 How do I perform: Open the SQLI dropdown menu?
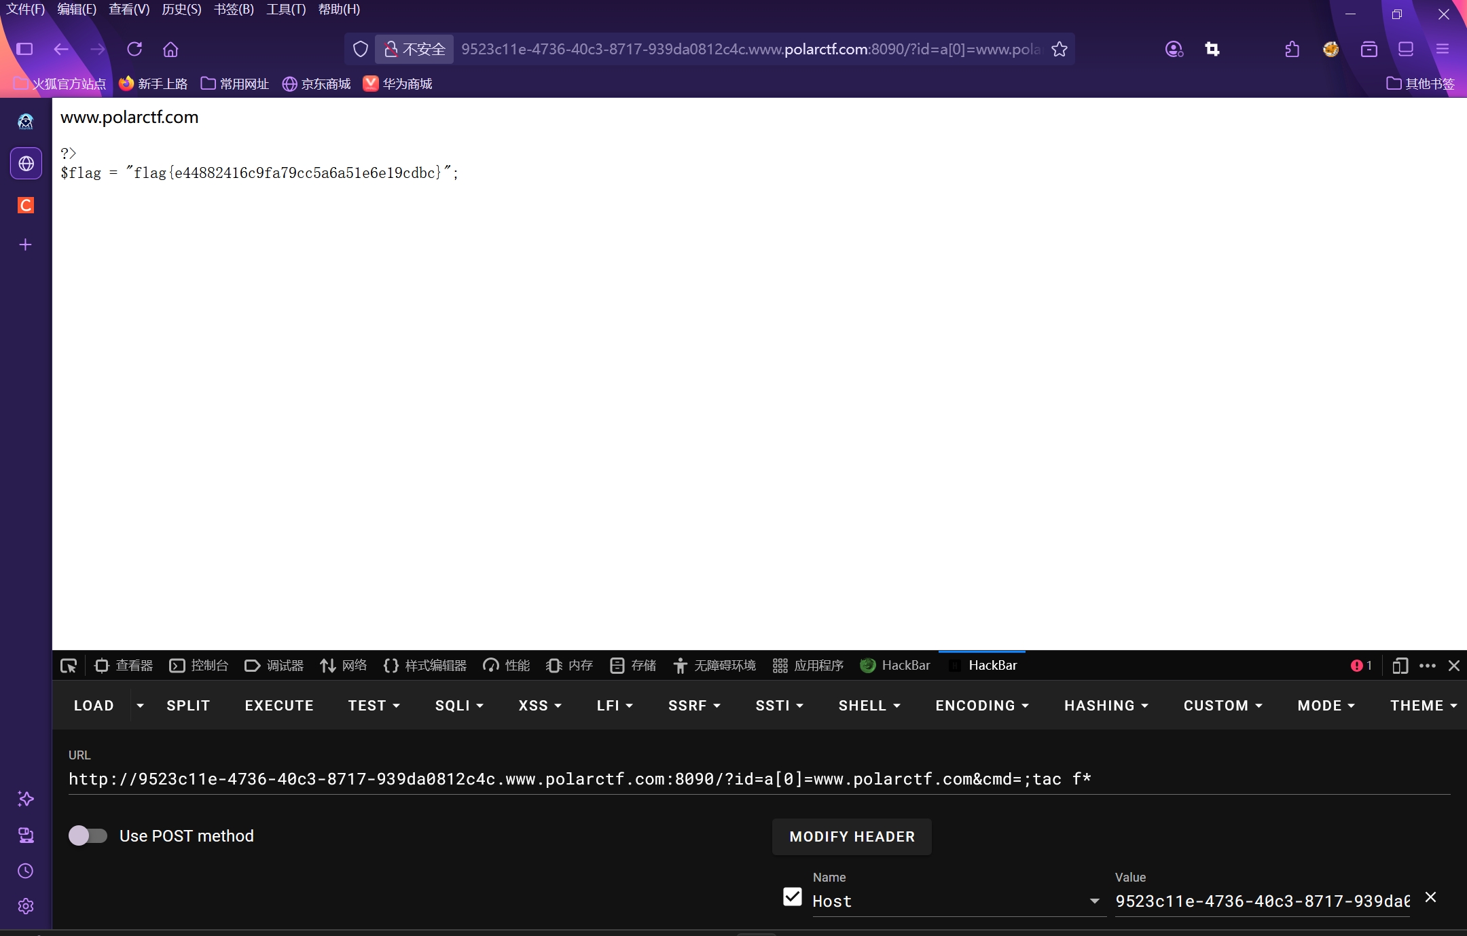pos(459,706)
